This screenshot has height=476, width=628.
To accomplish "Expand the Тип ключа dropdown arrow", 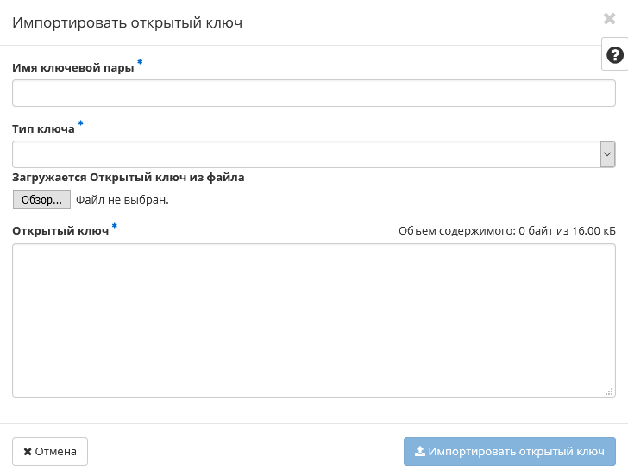I will pyautogui.click(x=607, y=154).
